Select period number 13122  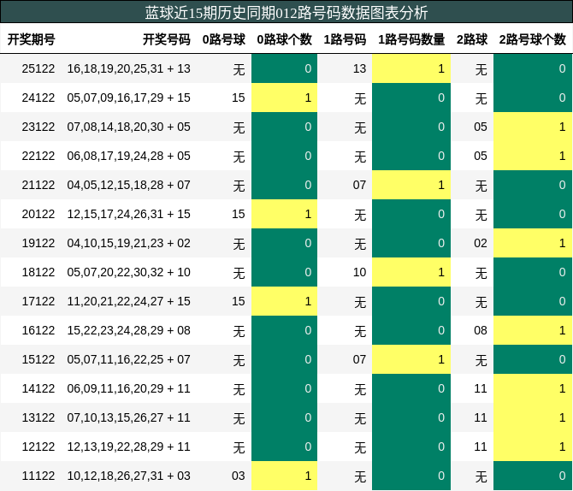click(x=38, y=417)
